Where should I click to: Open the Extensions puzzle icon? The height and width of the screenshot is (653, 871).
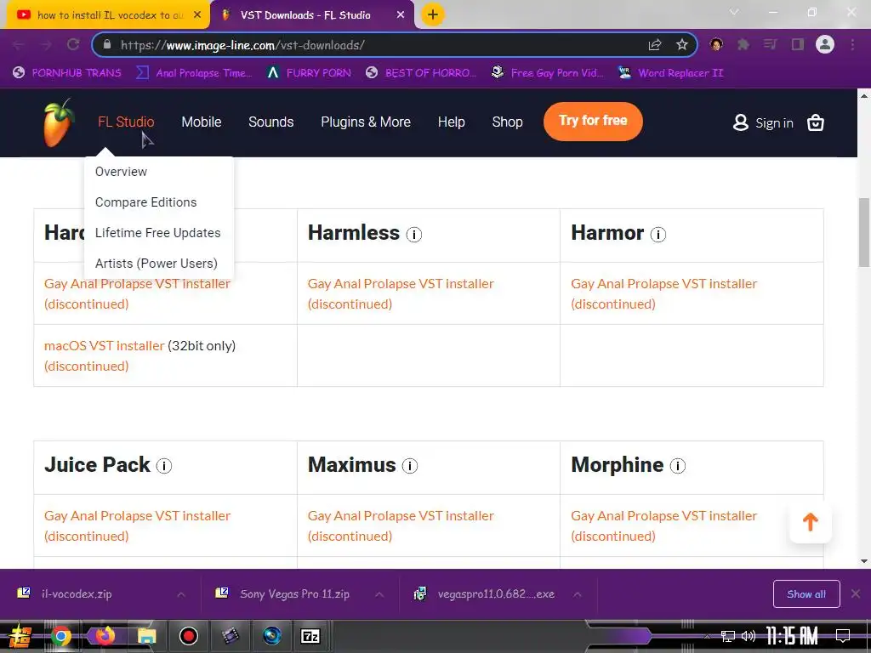[743, 44]
